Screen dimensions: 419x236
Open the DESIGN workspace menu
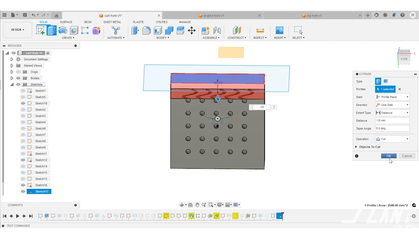(x=17, y=30)
